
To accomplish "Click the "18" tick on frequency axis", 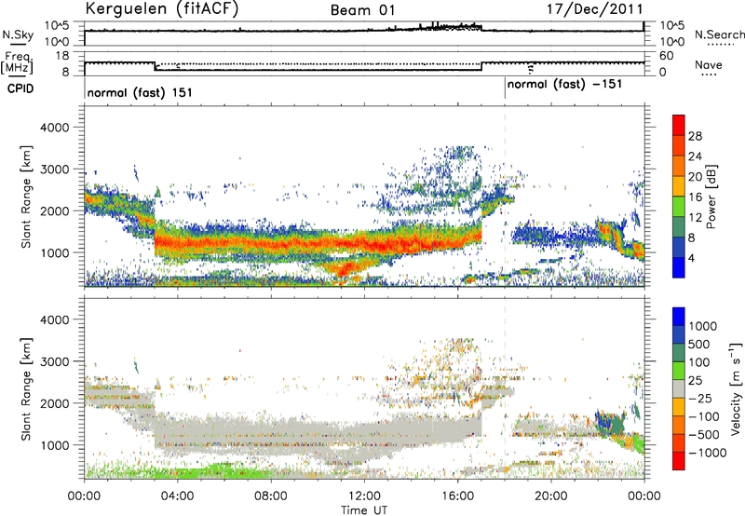I will (62, 55).
